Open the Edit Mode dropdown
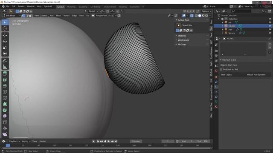The image size is (273, 153). 12,16
